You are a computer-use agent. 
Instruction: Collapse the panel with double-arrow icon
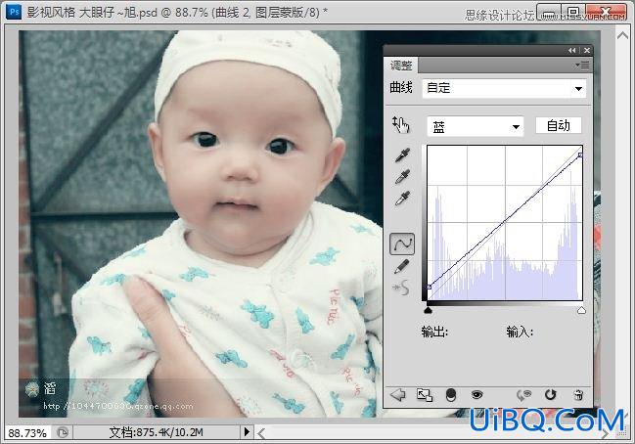tap(571, 51)
